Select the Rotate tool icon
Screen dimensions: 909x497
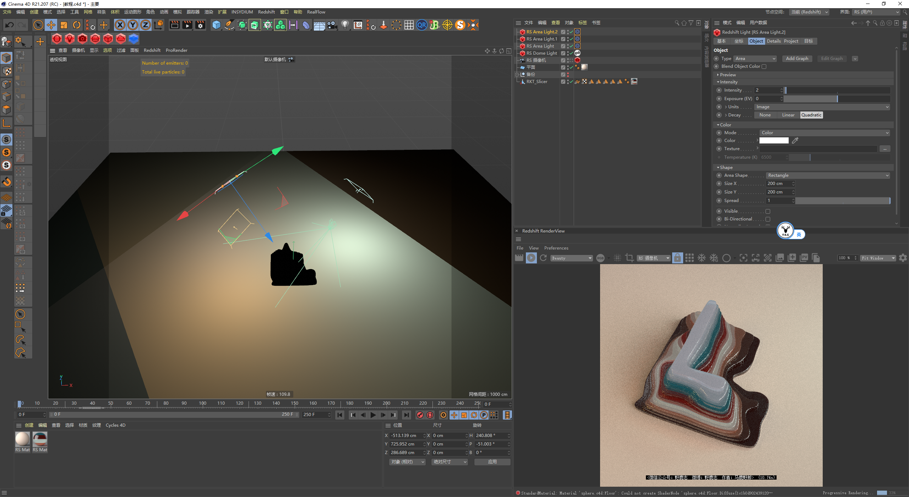click(x=77, y=25)
